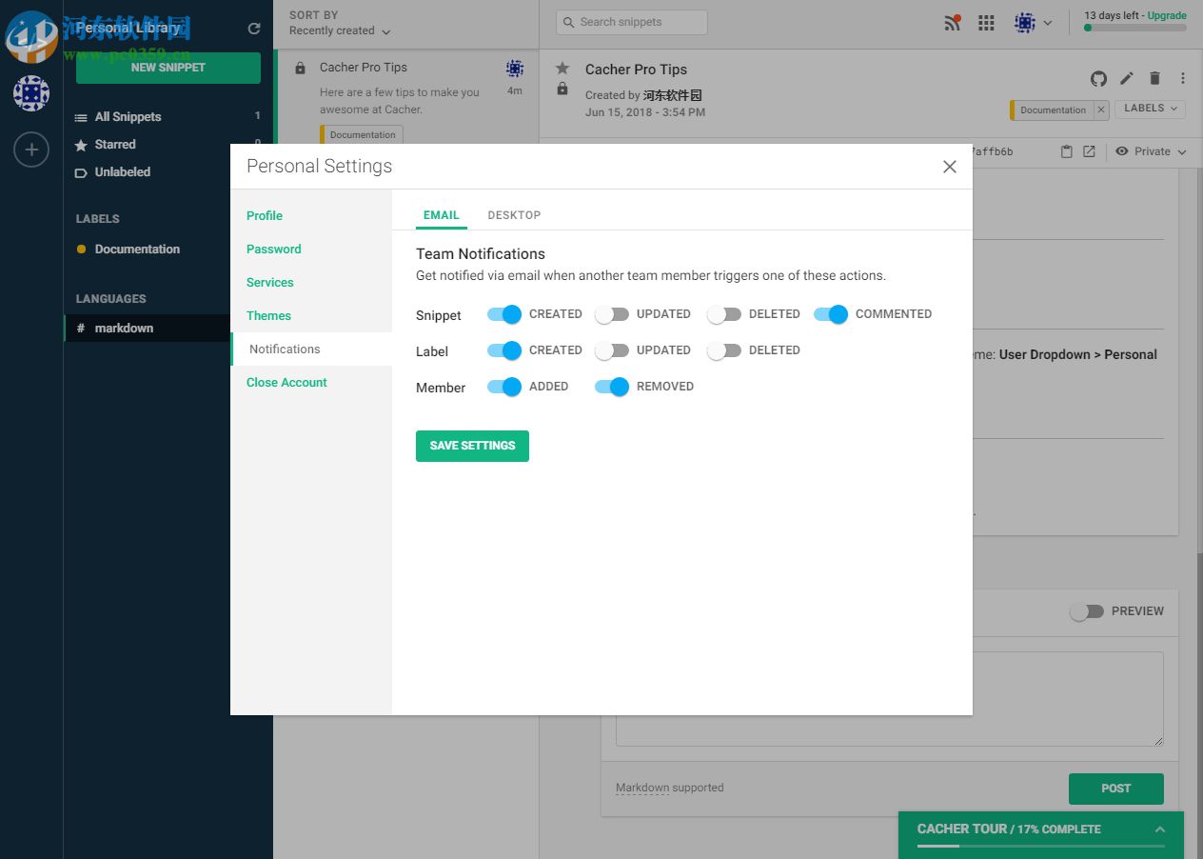Click the POST comment button
Viewport: 1203px width, 859px height.
1116,789
